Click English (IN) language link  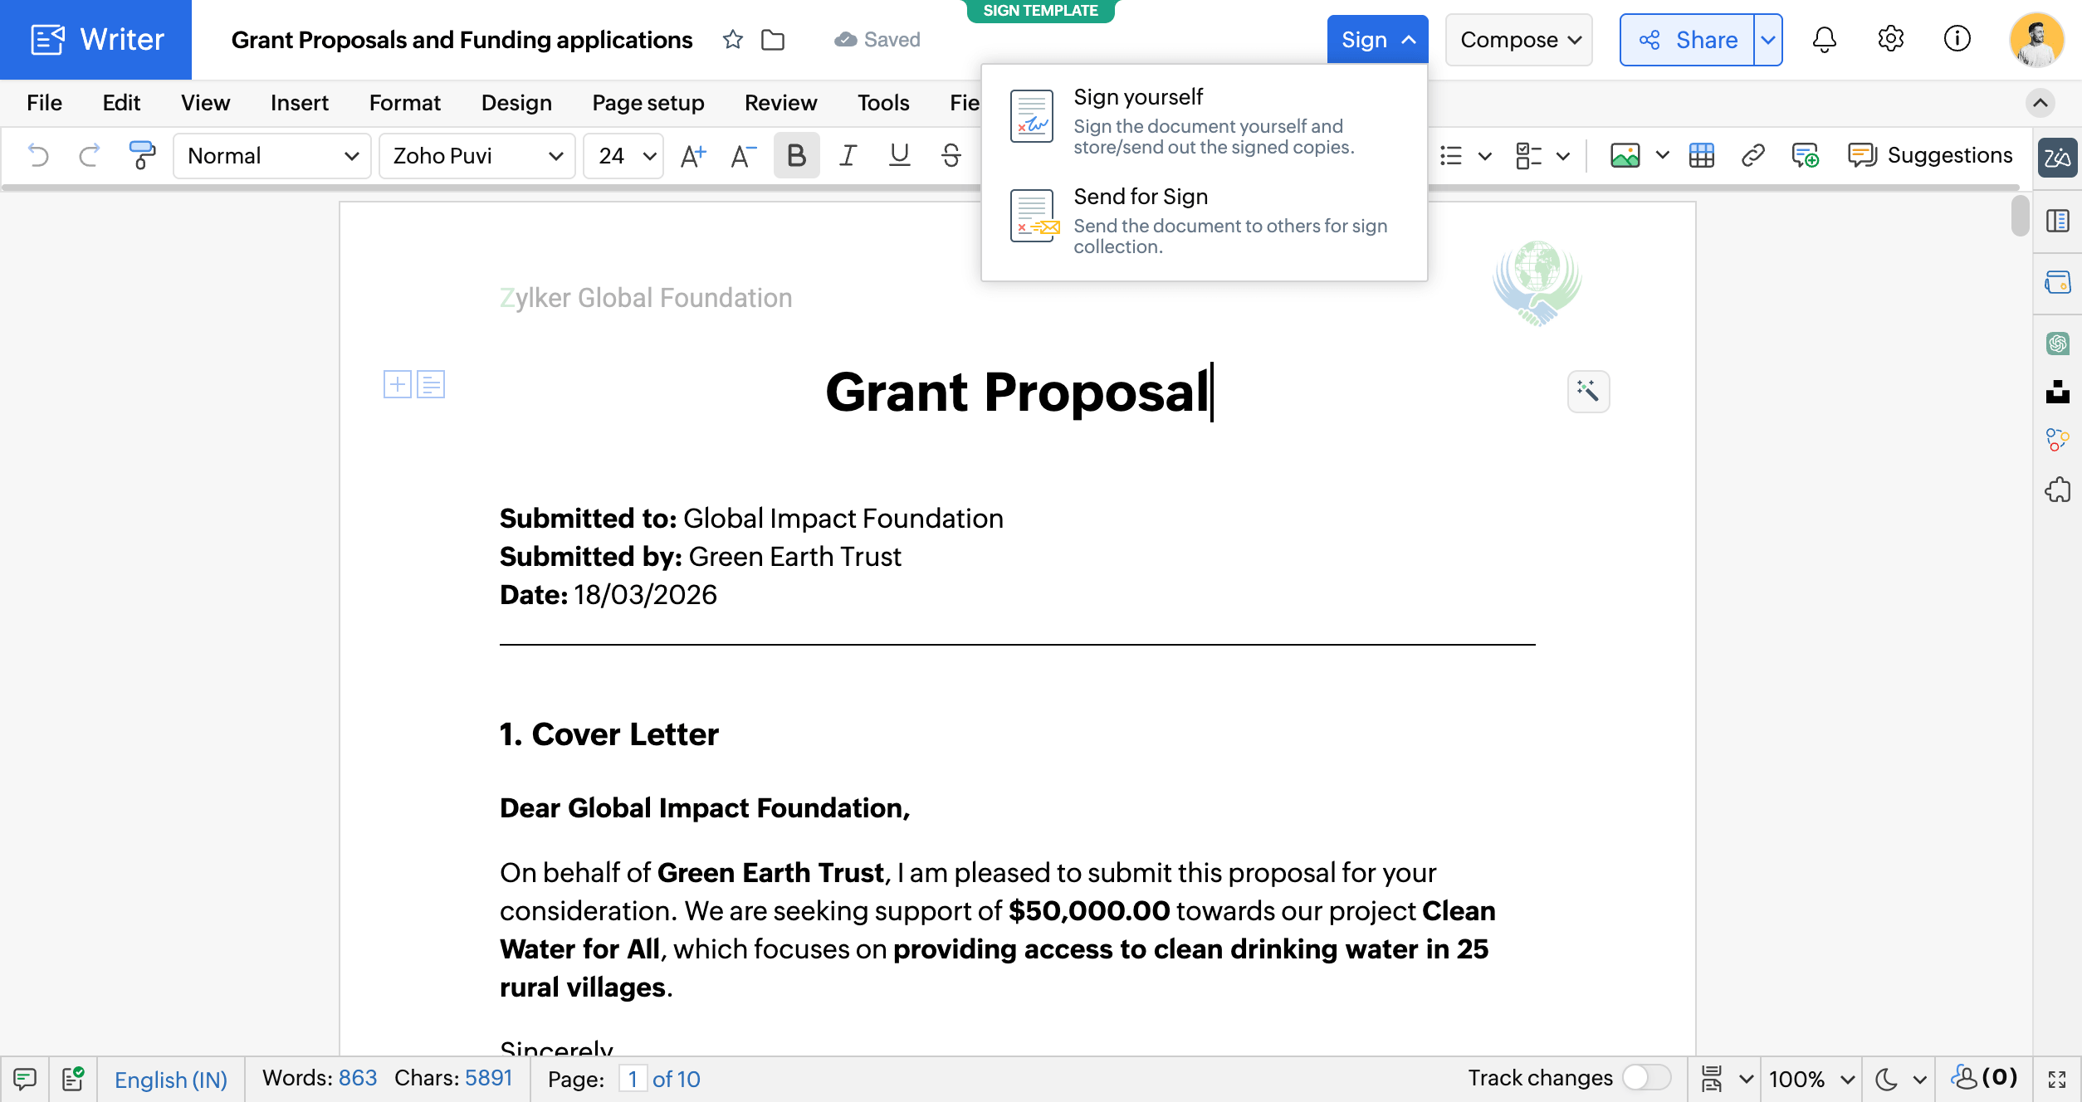pyautogui.click(x=171, y=1079)
